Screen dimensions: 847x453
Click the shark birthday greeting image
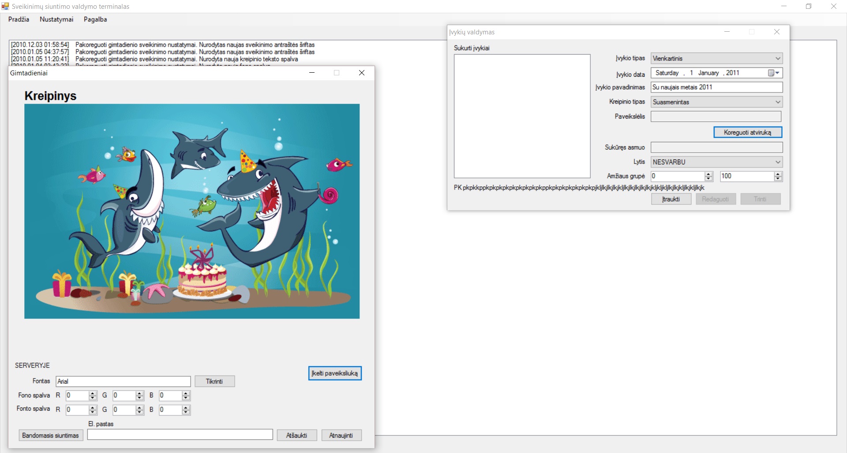pyautogui.click(x=192, y=211)
